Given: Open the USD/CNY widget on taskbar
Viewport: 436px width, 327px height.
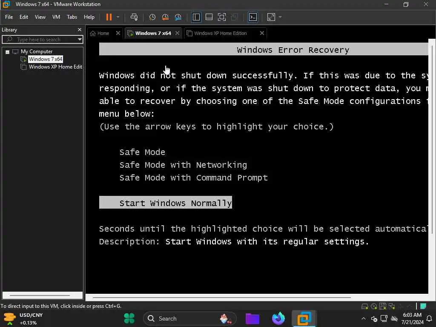Looking at the screenshot, I should pyautogui.click(x=23, y=318).
